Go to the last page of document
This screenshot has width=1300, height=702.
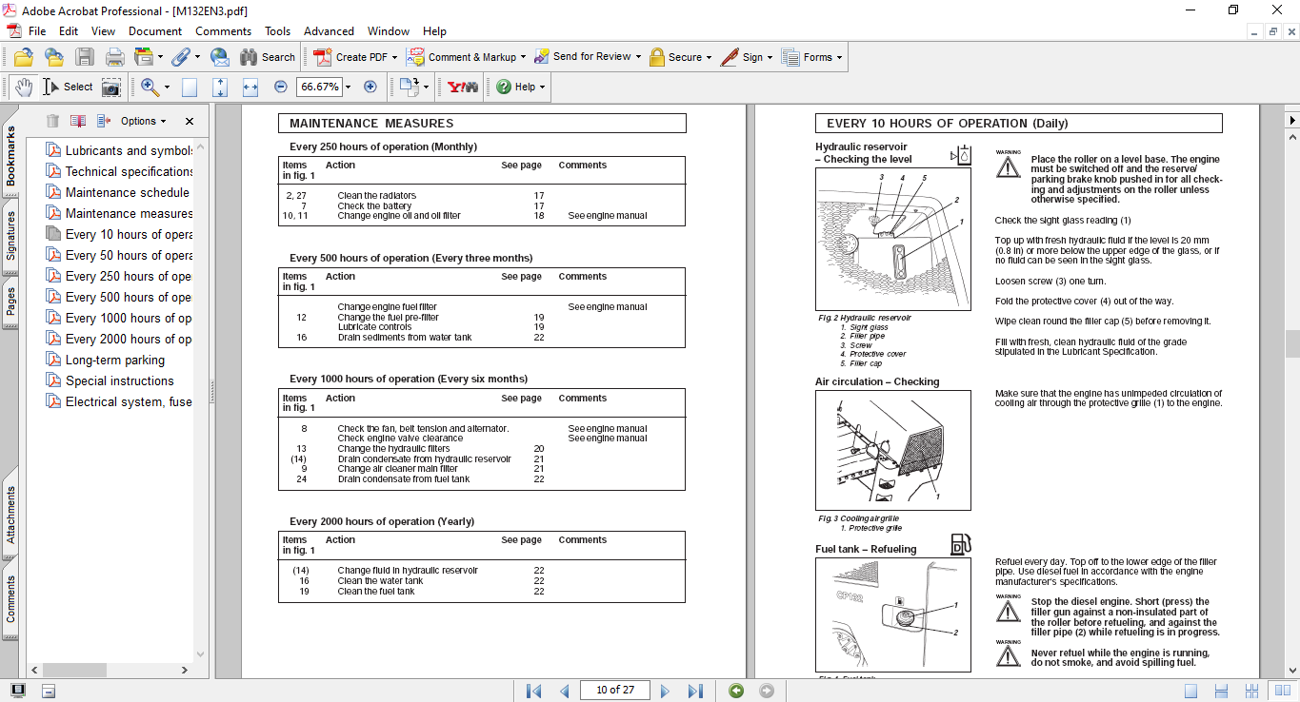[x=695, y=691]
